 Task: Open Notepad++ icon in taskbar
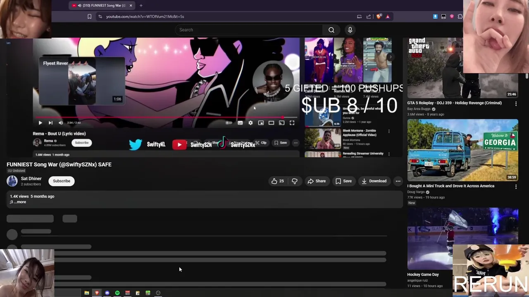tap(138, 293)
